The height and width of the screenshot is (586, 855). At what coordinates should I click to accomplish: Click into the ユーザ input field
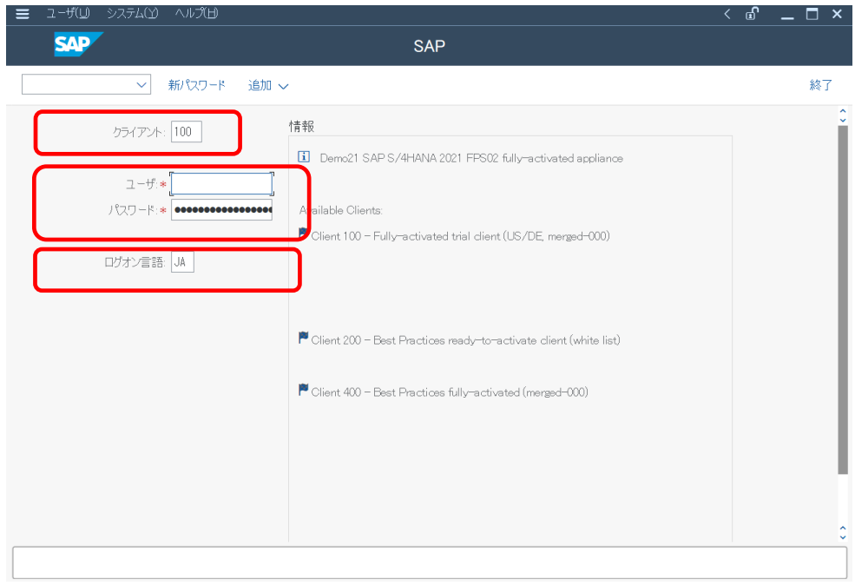tap(221, 184)
